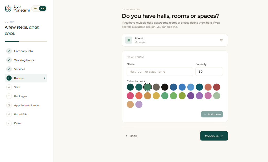Open the Working hours step
Image resolution: width=268 pixels, height=162 pixels.
[26, 60]
